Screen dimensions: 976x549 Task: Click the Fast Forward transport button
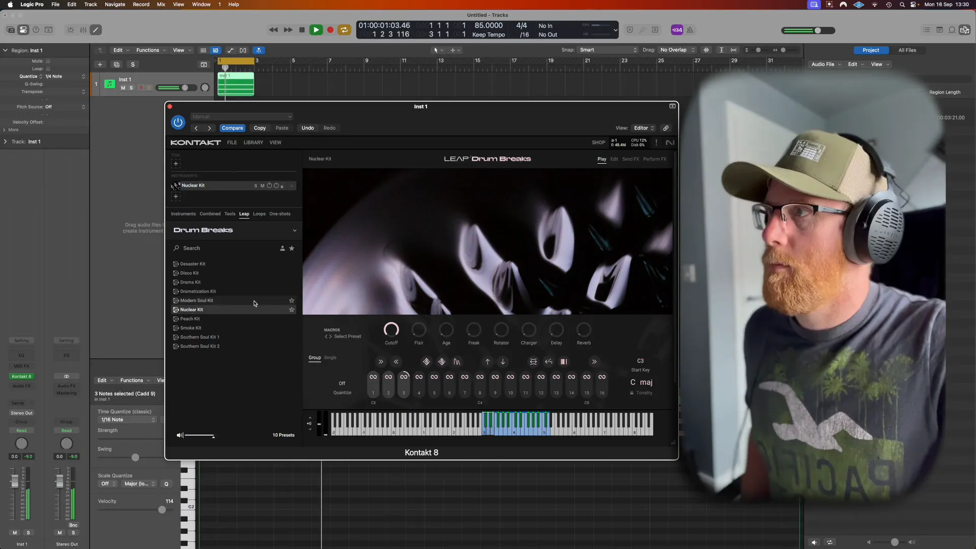[288, 30]
